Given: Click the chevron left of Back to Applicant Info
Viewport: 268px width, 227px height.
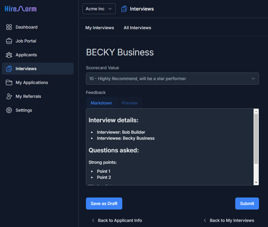Looking at the screenshot, I should pyautogui.click(x=93, y=220).
